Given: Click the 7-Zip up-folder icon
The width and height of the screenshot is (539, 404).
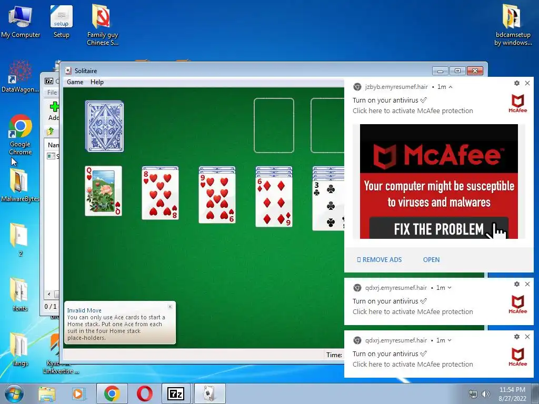Looking at the screenshot, I should 51,131.
